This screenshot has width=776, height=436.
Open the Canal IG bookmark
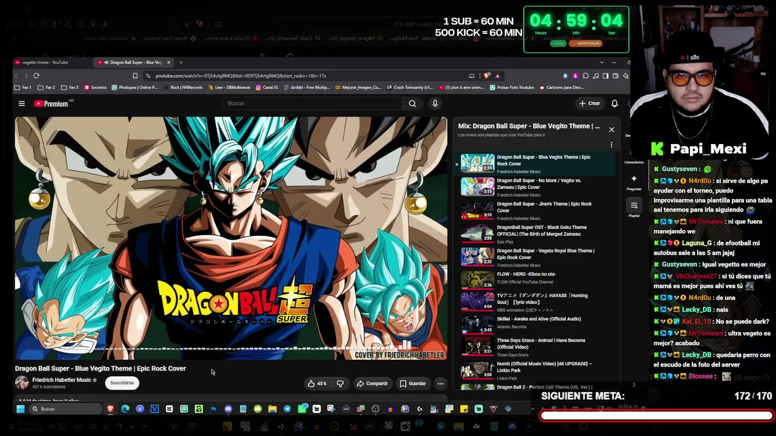267,87
